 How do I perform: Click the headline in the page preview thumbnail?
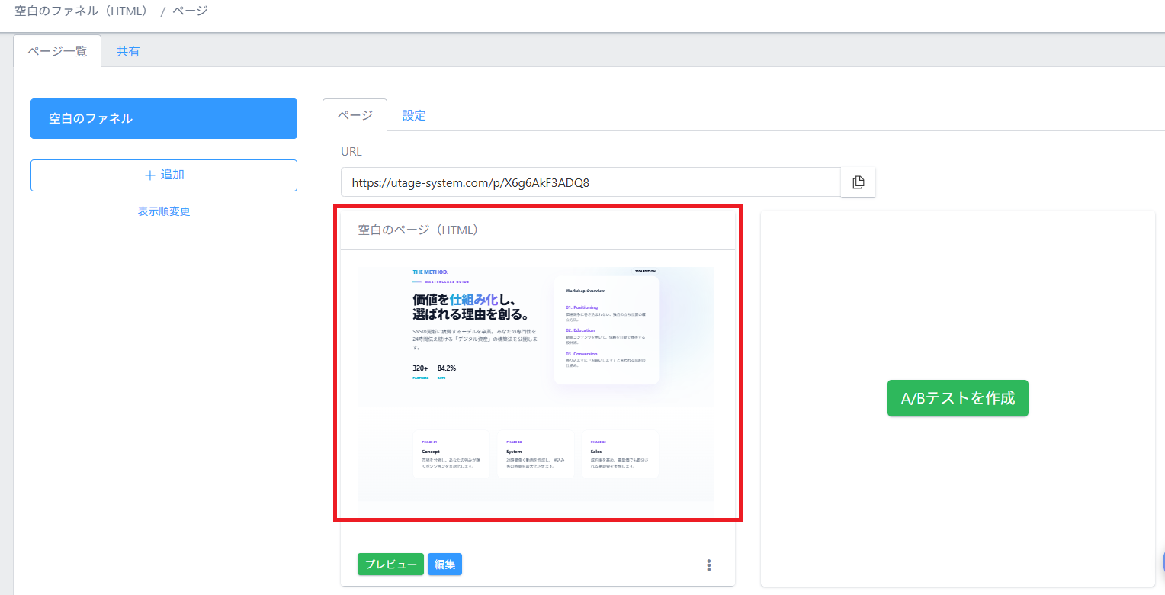[x=470, y=307]
